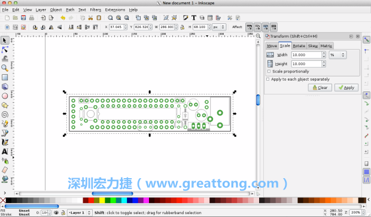Image resolution: width=371 pixels, height=217 pixels.
Task: Open the Layer 1 selector dropdown
Action: (x=80, y=213)
